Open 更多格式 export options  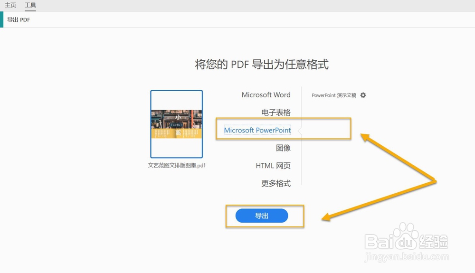point(276,183)
